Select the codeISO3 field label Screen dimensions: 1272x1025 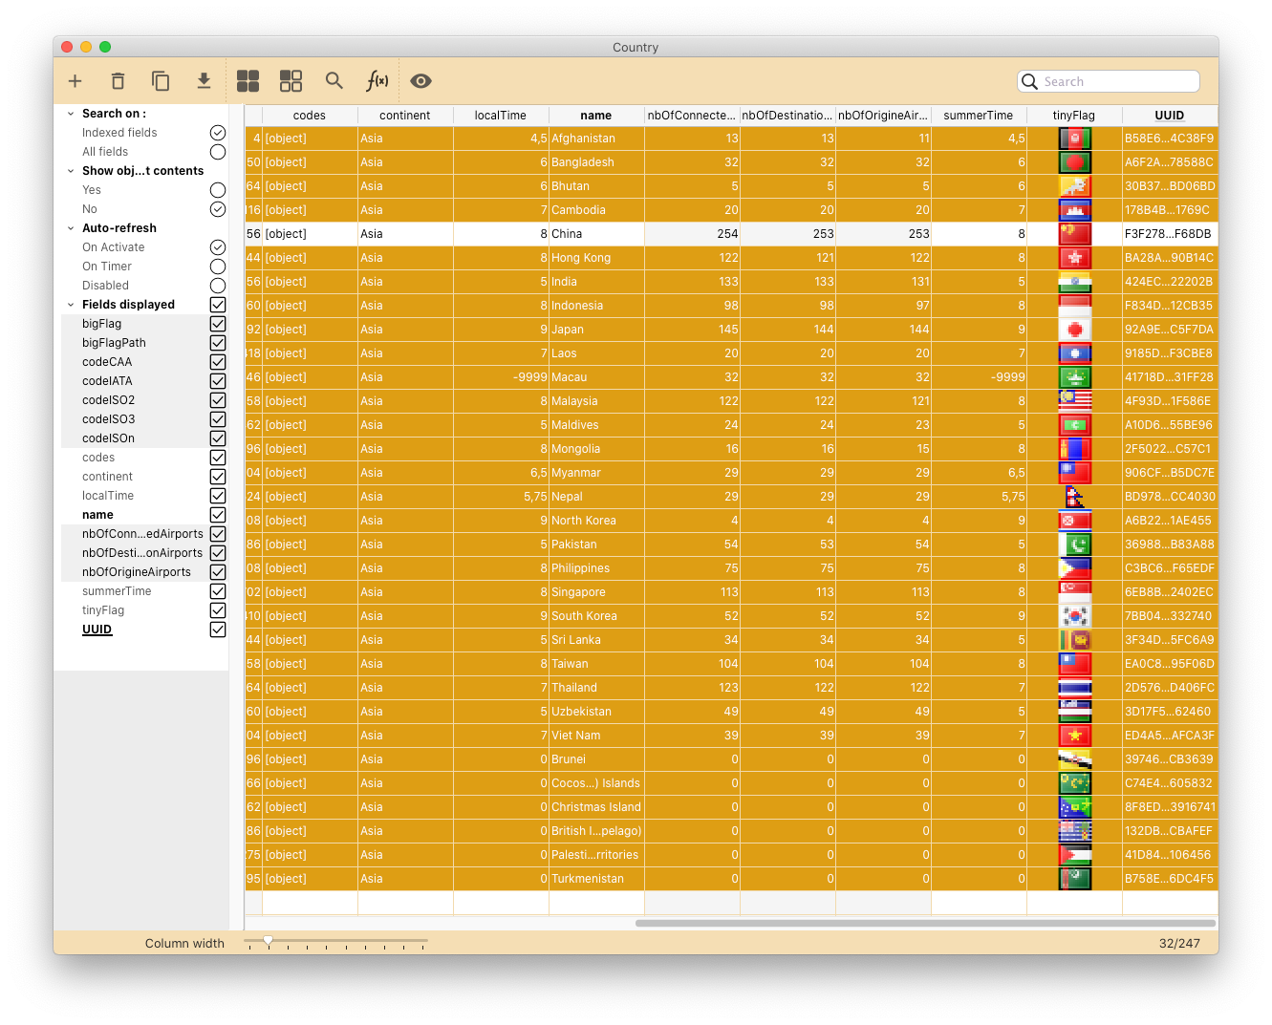(109, 419)
